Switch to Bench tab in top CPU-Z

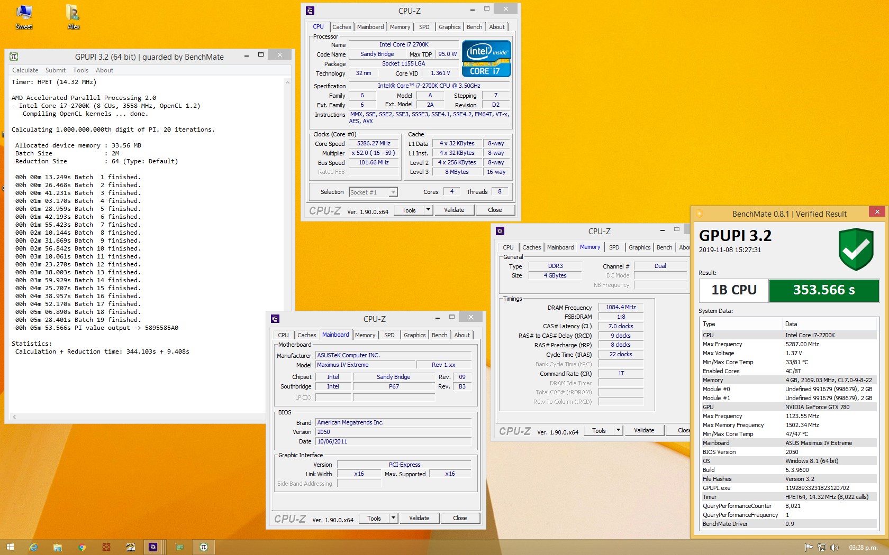(475, 27)
